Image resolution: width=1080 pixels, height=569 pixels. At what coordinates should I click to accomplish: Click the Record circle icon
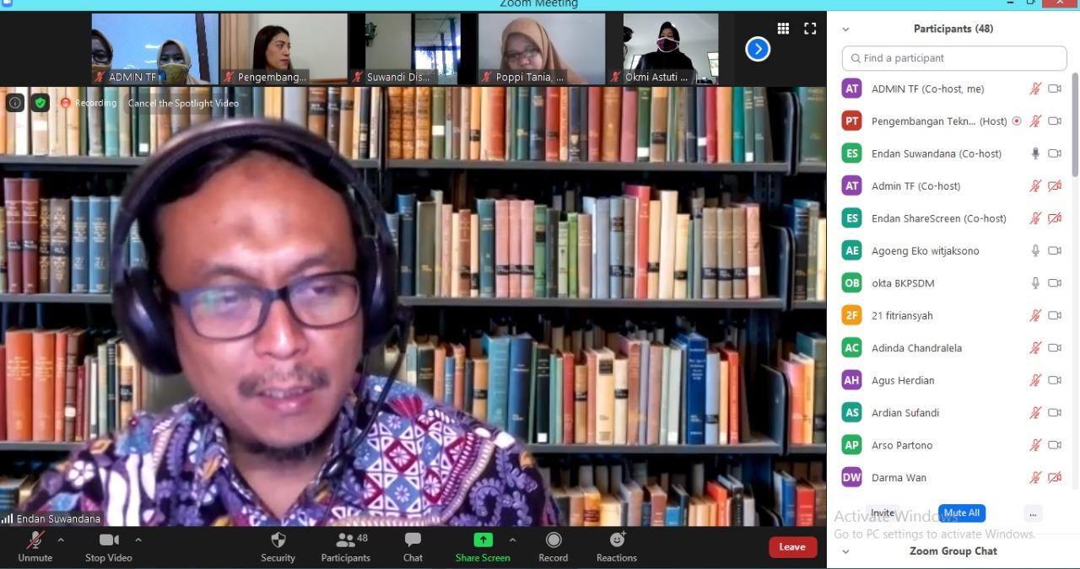tap(553, 539)
